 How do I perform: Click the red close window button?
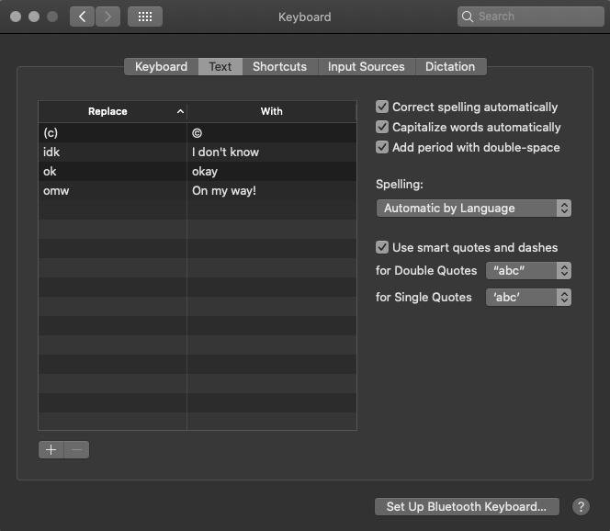[16, 17]
